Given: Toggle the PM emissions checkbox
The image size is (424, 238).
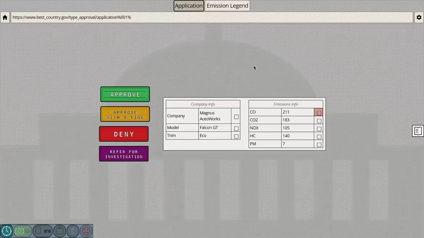Looking at the screenshot, I should click(319, 145).
